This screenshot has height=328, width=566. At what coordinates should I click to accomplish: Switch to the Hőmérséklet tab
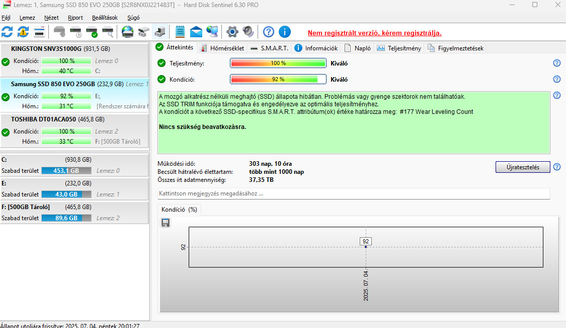coord(222,48)
